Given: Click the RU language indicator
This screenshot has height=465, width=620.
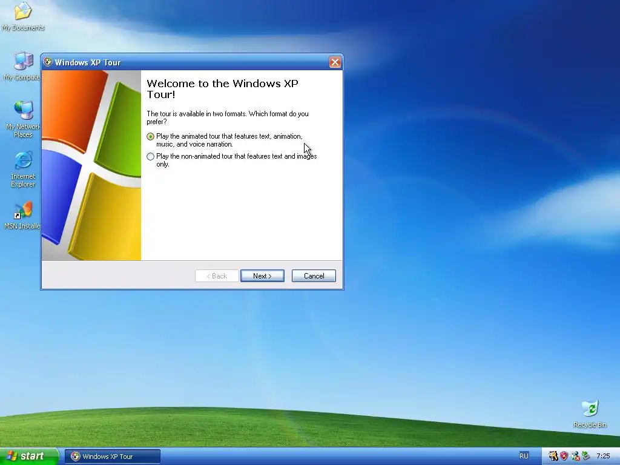Looking at the screenshot, I should (524, 457).
